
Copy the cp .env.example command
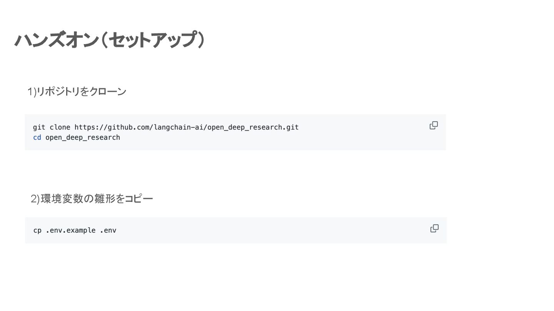click(x=434, y=228)
